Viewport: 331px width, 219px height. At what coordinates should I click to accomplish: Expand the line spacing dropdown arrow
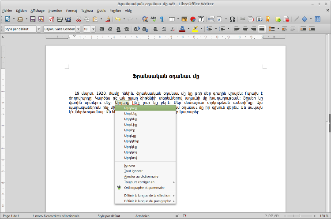278,29
